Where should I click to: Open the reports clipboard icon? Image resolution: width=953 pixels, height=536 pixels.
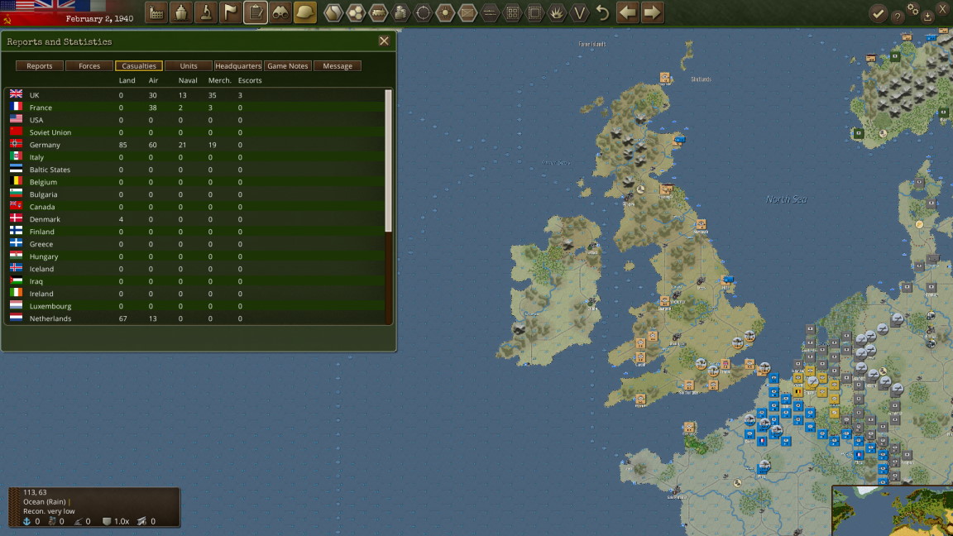256,12
